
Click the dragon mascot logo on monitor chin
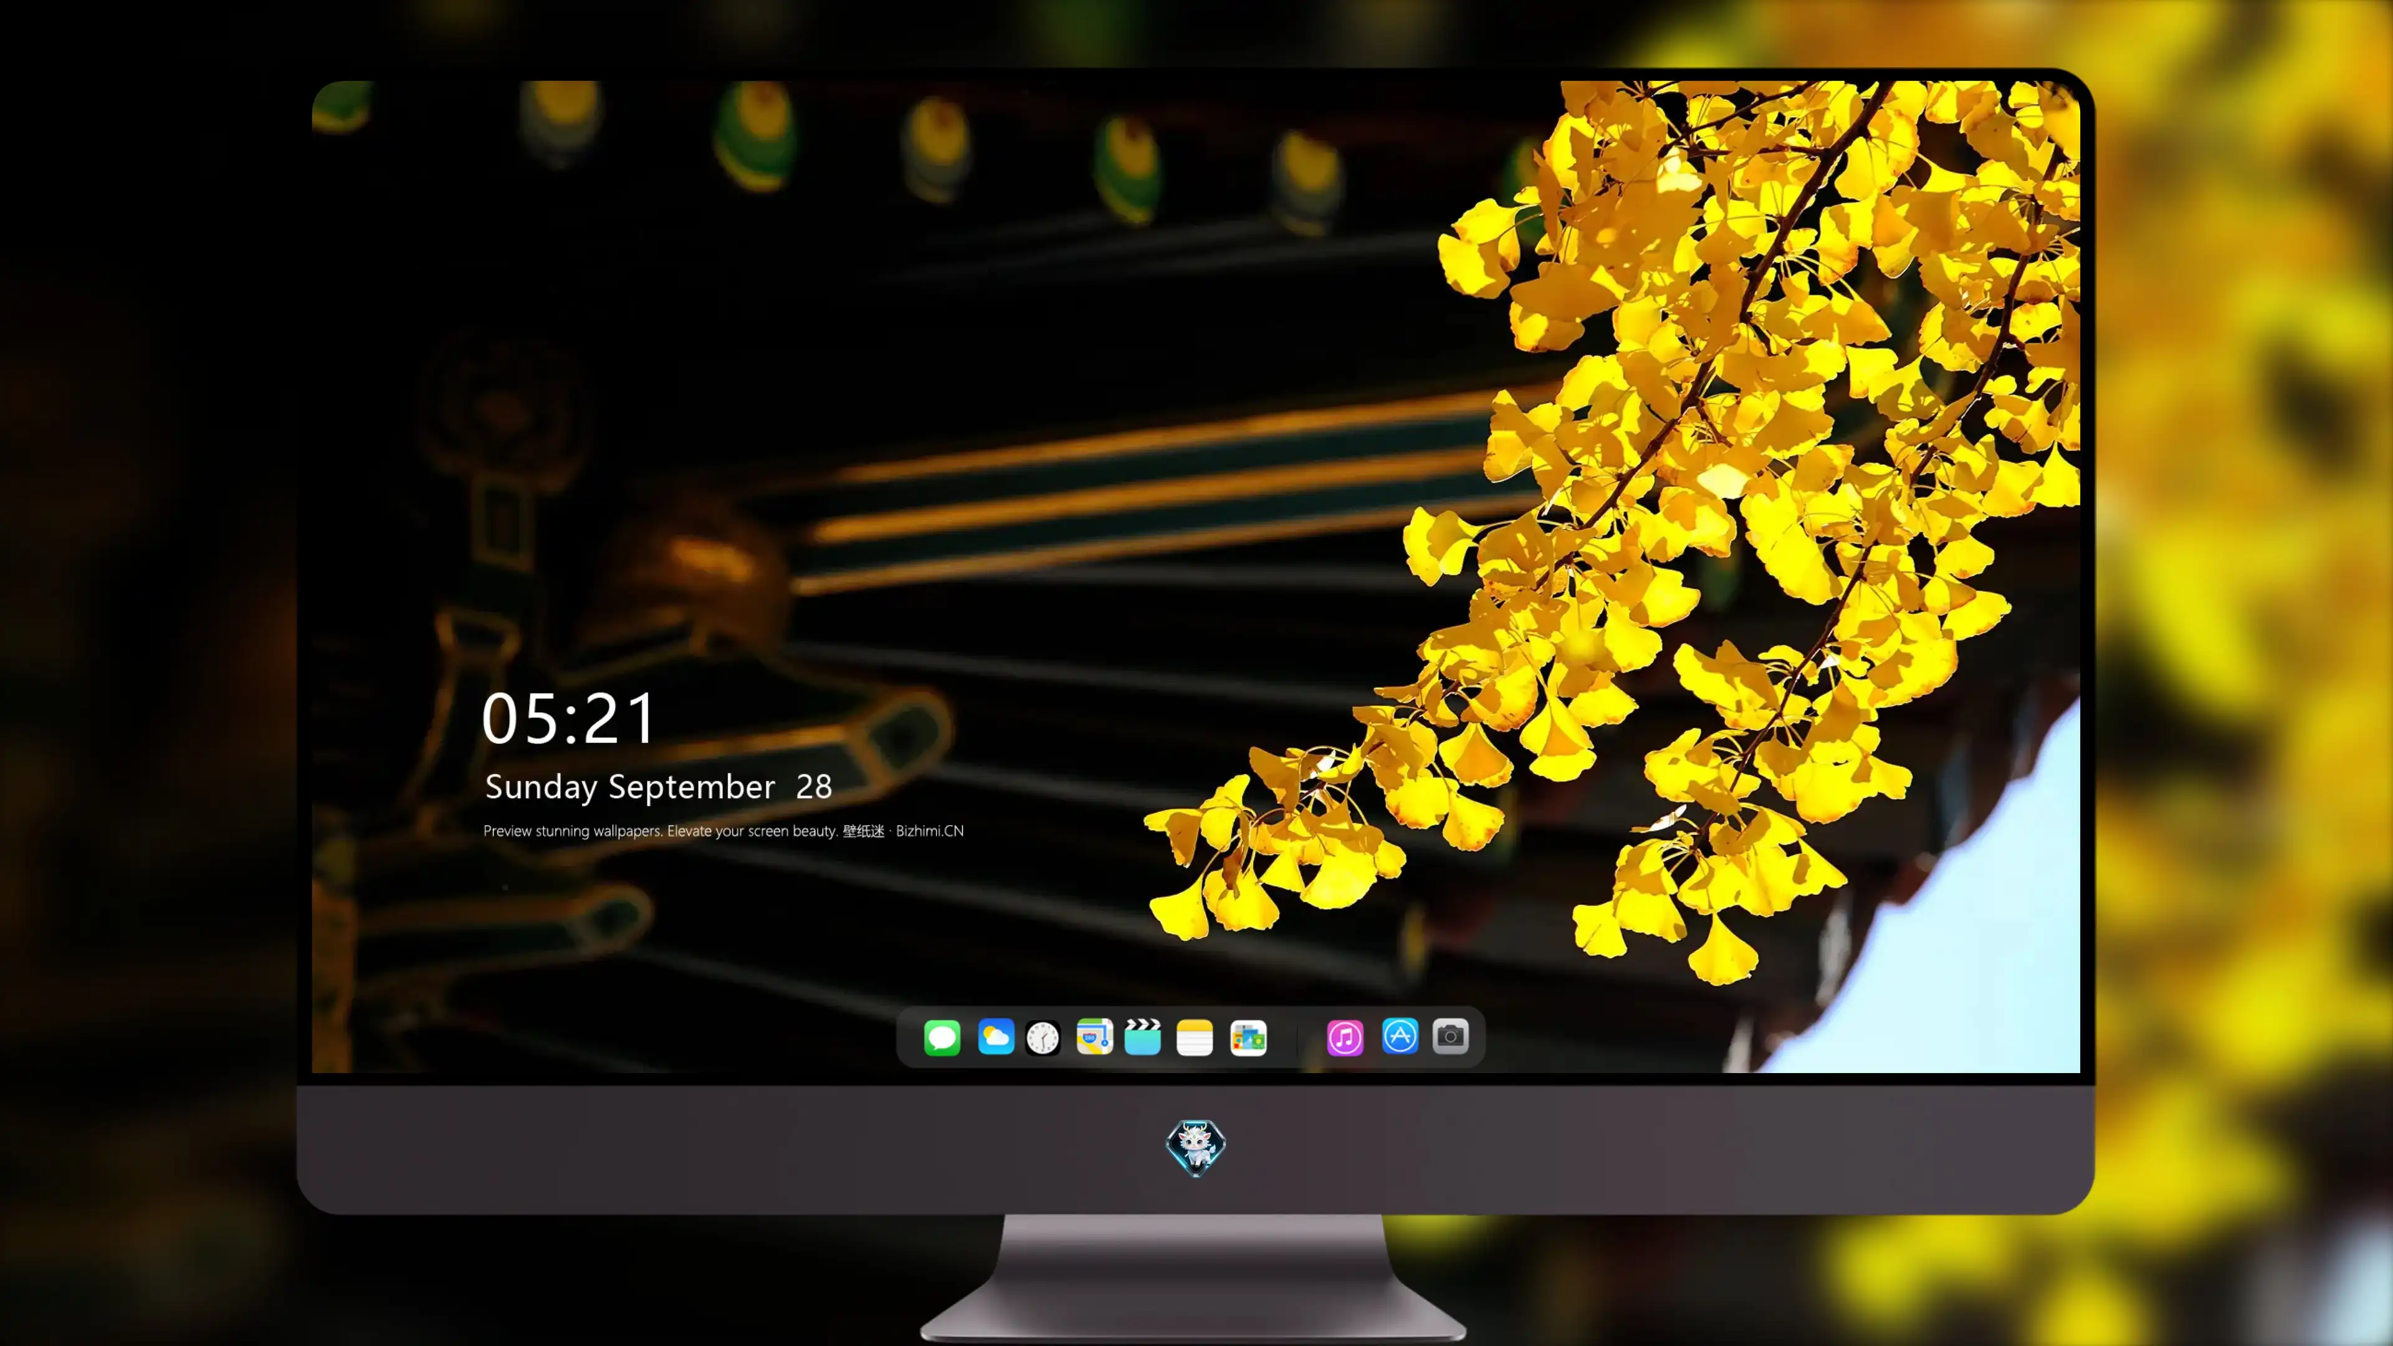pyautogui.click(x=1196, y=1147)
